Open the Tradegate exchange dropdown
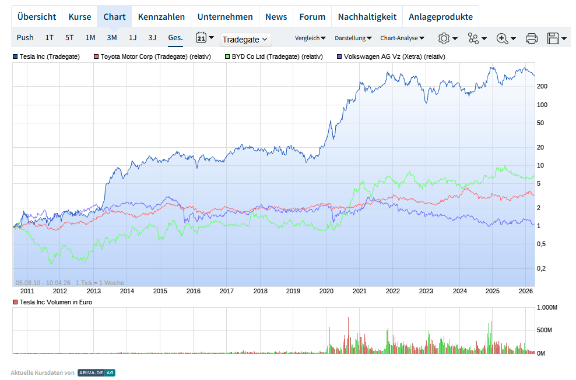 (x=246, y=40)
